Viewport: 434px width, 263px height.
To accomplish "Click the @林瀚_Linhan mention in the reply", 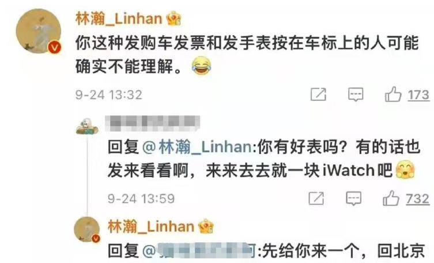I will (198, 146).
